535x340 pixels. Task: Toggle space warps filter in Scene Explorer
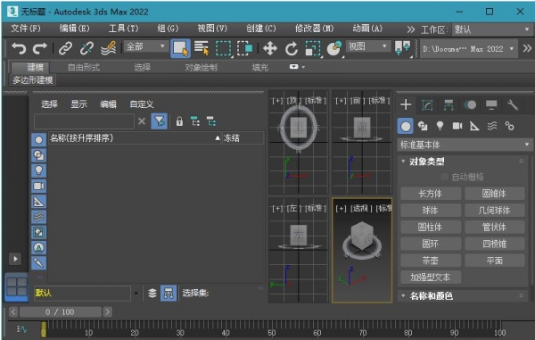coord(39,217)
